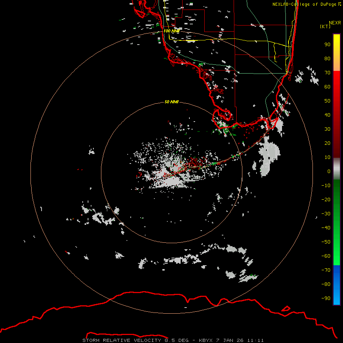This screenshot has width=343, height=343.
Task: Click the -40 value on the velocity scale
Action: pyautogui.click(x=326, y=228)
